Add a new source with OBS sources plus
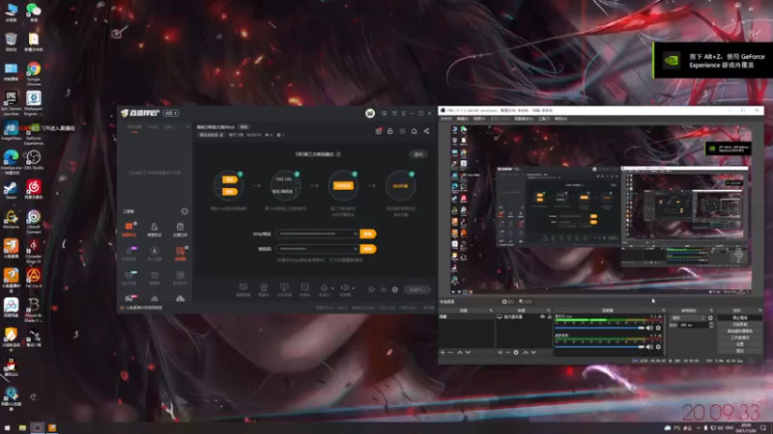The width and height of the screenshot is (773, 434). 500,352
